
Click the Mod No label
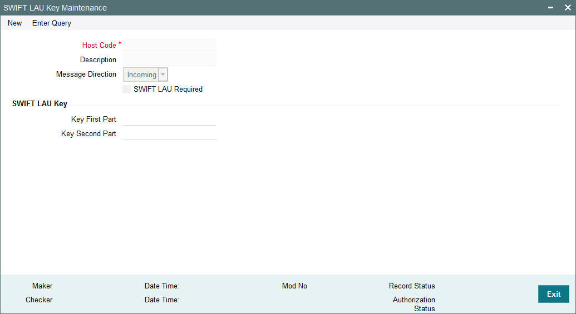point(294,286)
